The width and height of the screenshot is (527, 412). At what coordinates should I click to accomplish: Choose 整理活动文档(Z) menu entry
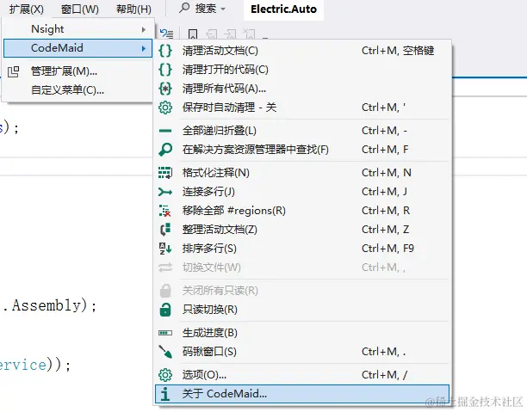tap(302, 230)
